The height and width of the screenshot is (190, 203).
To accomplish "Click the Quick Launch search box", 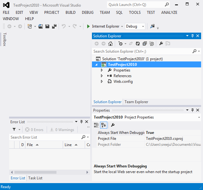I will tap(138, 5).
